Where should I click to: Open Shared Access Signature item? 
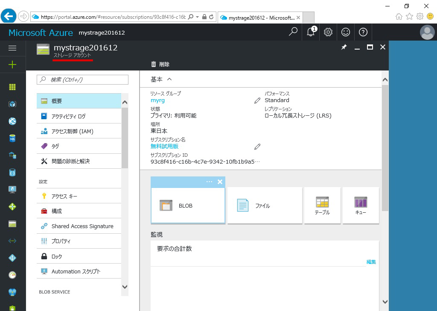coord(79,226)
